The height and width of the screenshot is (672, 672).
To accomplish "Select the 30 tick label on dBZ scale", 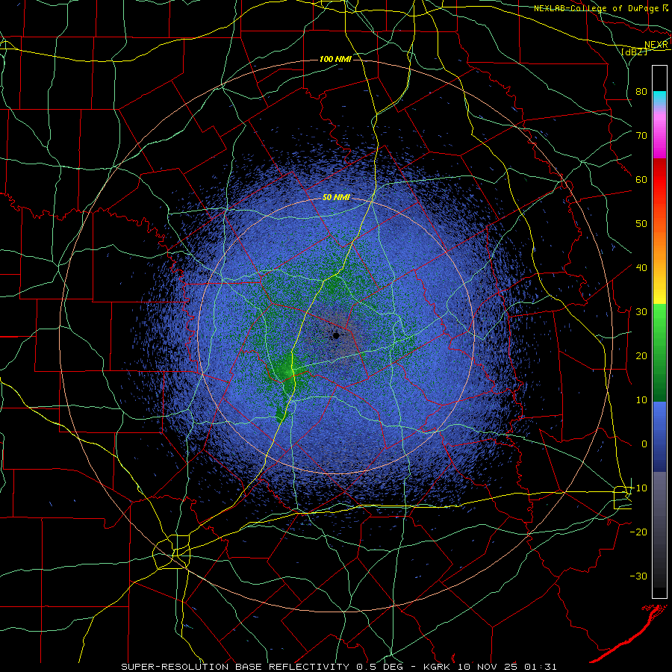I will [x=641, y=311].
